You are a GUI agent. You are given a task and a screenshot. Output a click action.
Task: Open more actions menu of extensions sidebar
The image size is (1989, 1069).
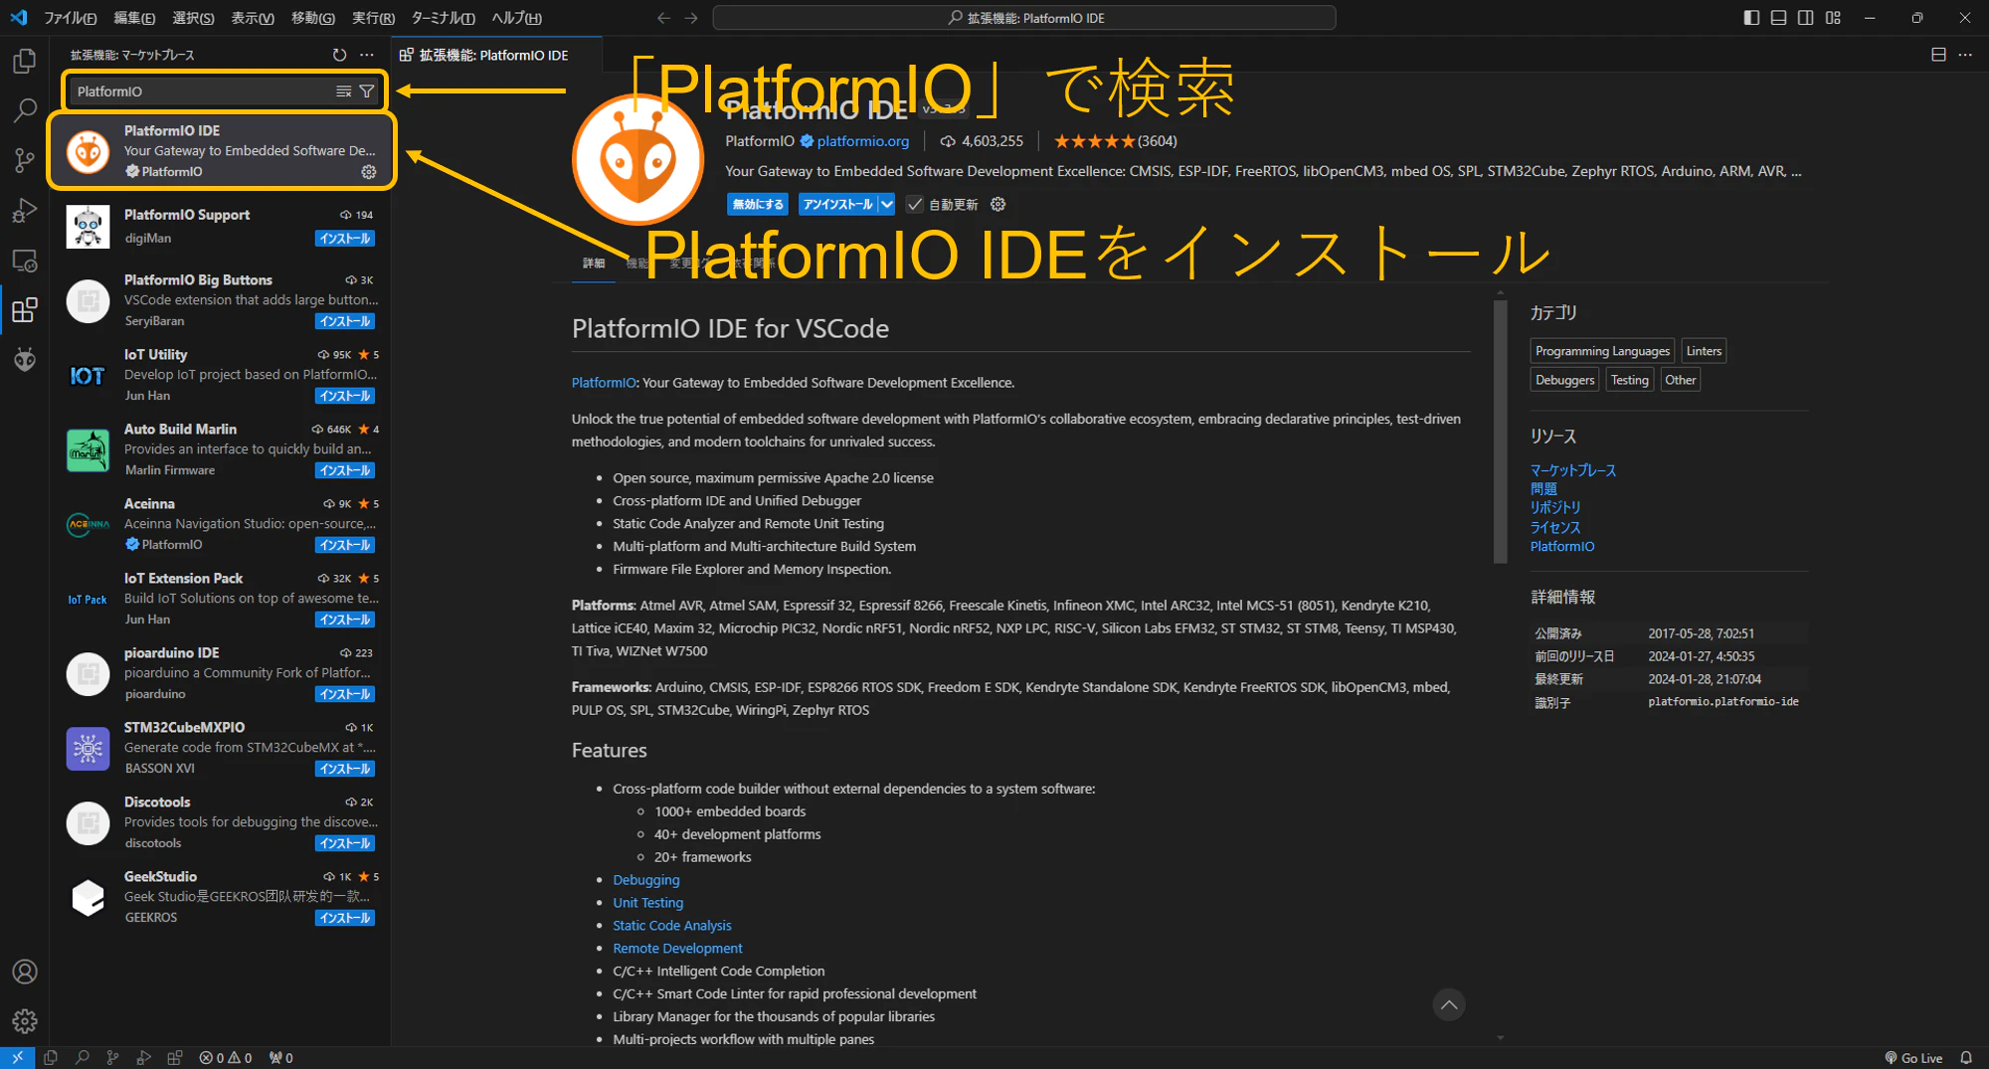pyautogui.click(x=367, y=55)
